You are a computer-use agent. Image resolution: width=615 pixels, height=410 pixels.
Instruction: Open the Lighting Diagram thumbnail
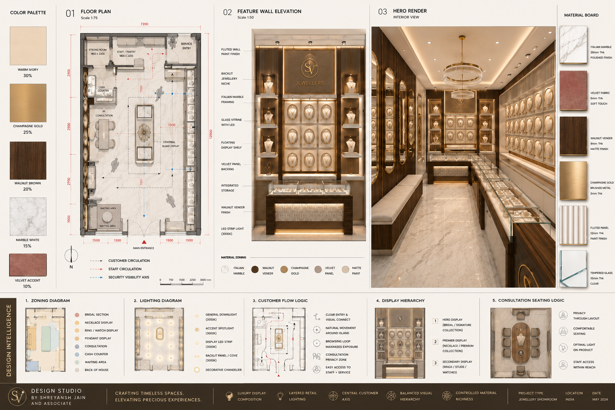coord(159,340)
